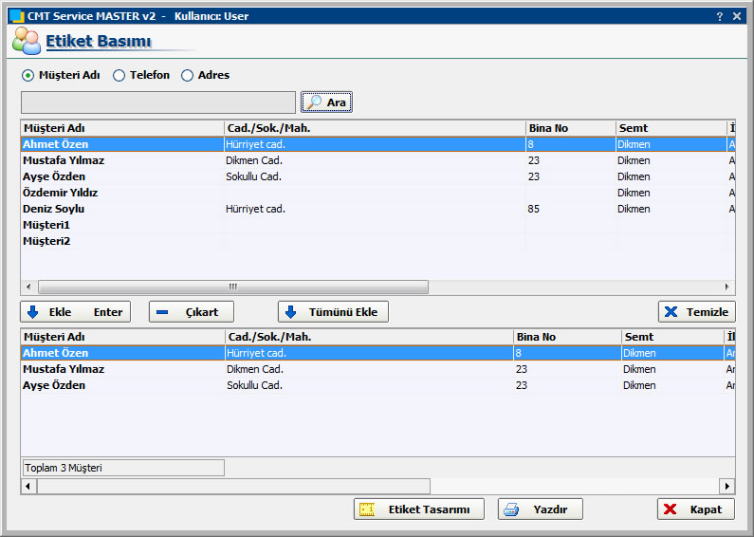Clear the list with the Temizle button
This screenshot has height=537, width=754.
click(x=696, y=312)
